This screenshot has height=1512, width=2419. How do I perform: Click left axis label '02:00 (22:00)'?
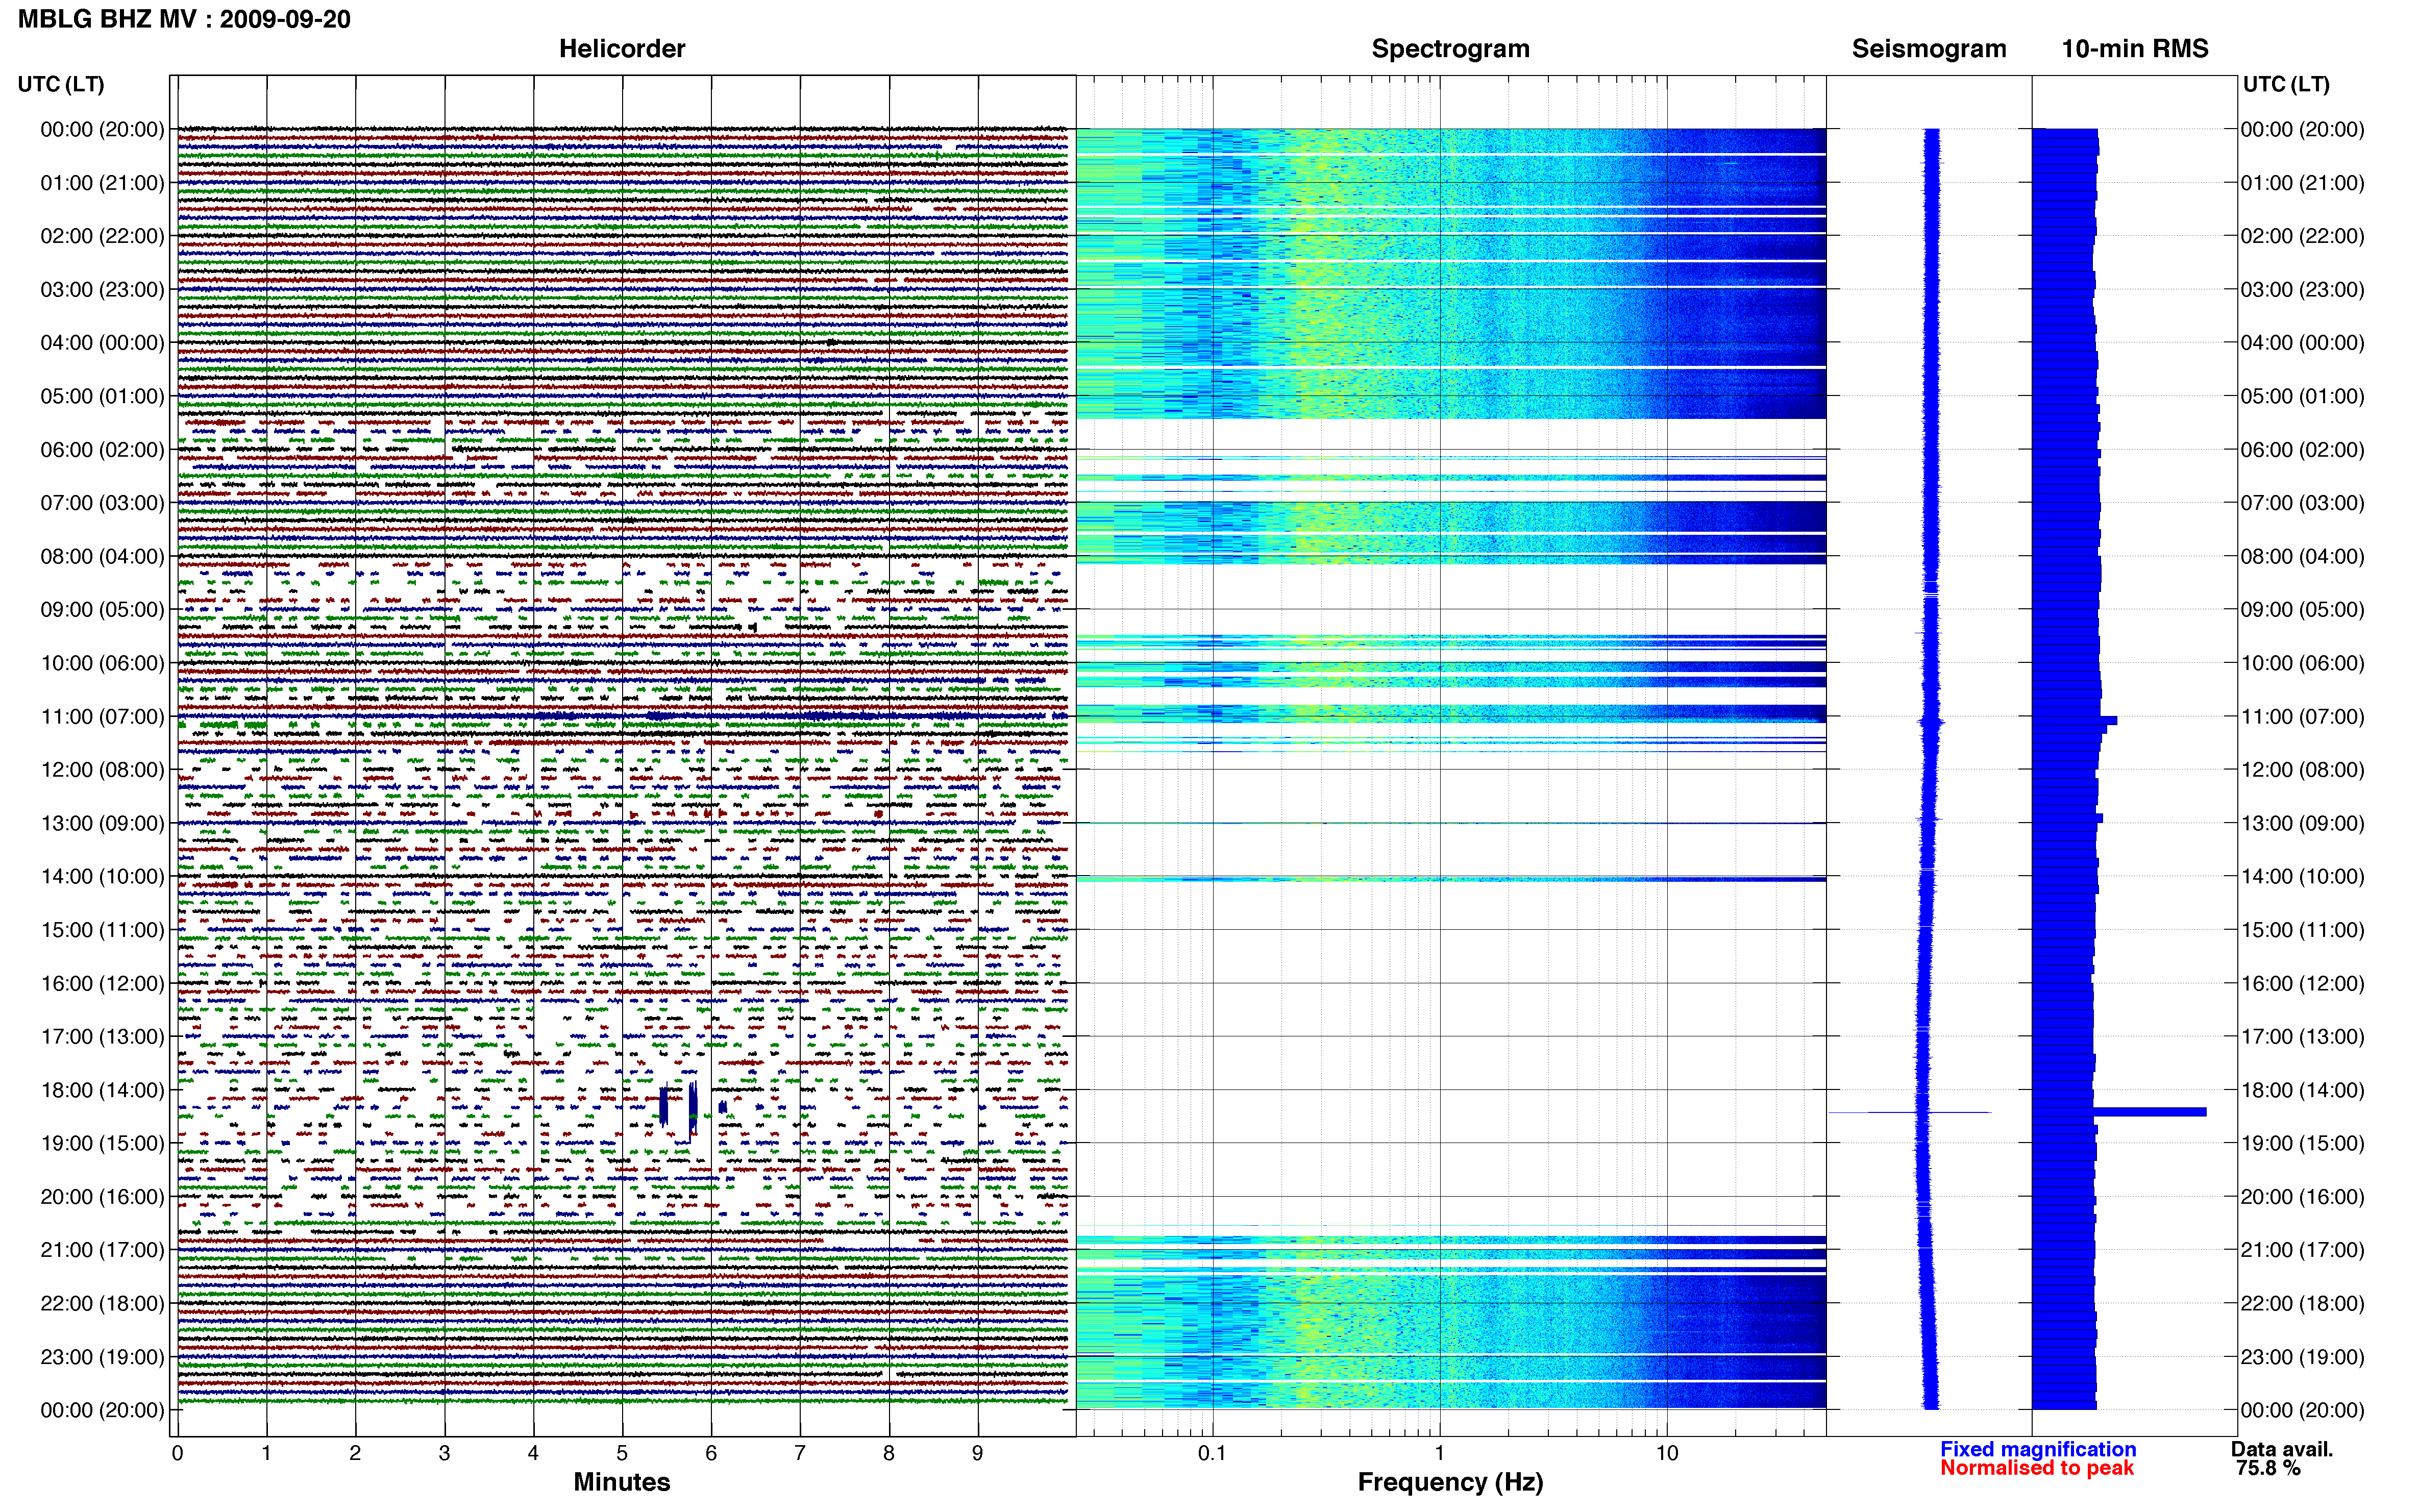point(102,236)
